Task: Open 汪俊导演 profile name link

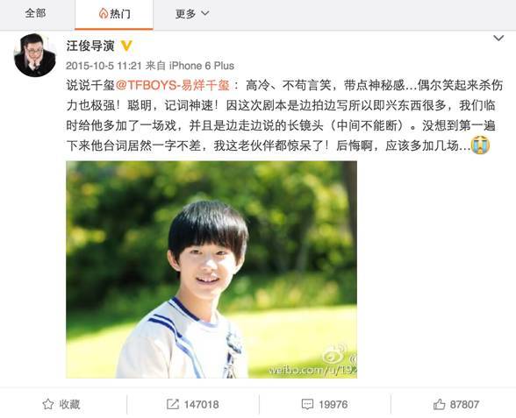Action: pyautogui.click(x=90, y=46)
